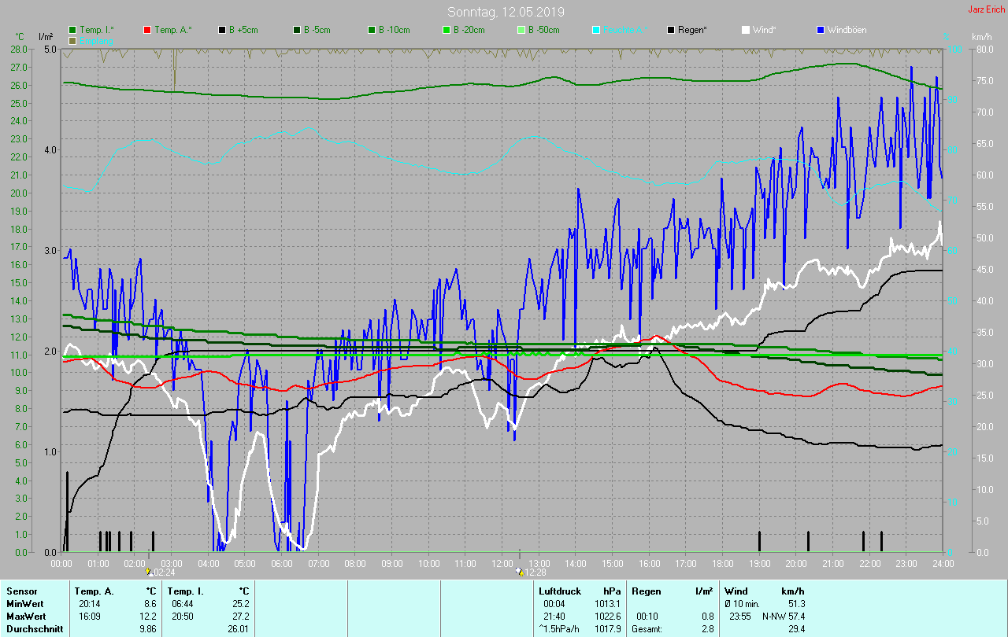Screen dimensions: 1008x637
Task: Click the olive Empfang legend square
Action: coord(73,40)
